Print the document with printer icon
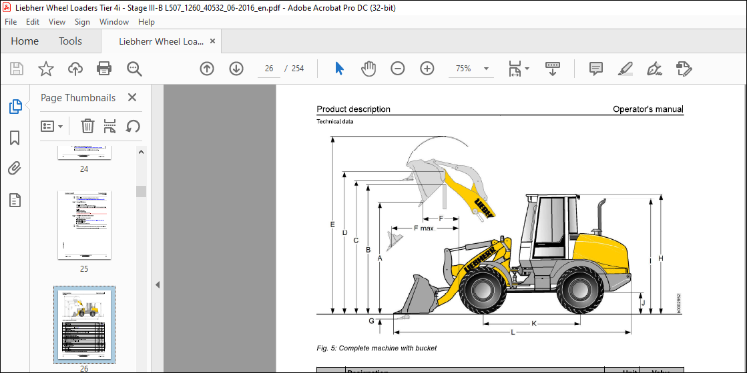The image size is (747, 373). 104,69
